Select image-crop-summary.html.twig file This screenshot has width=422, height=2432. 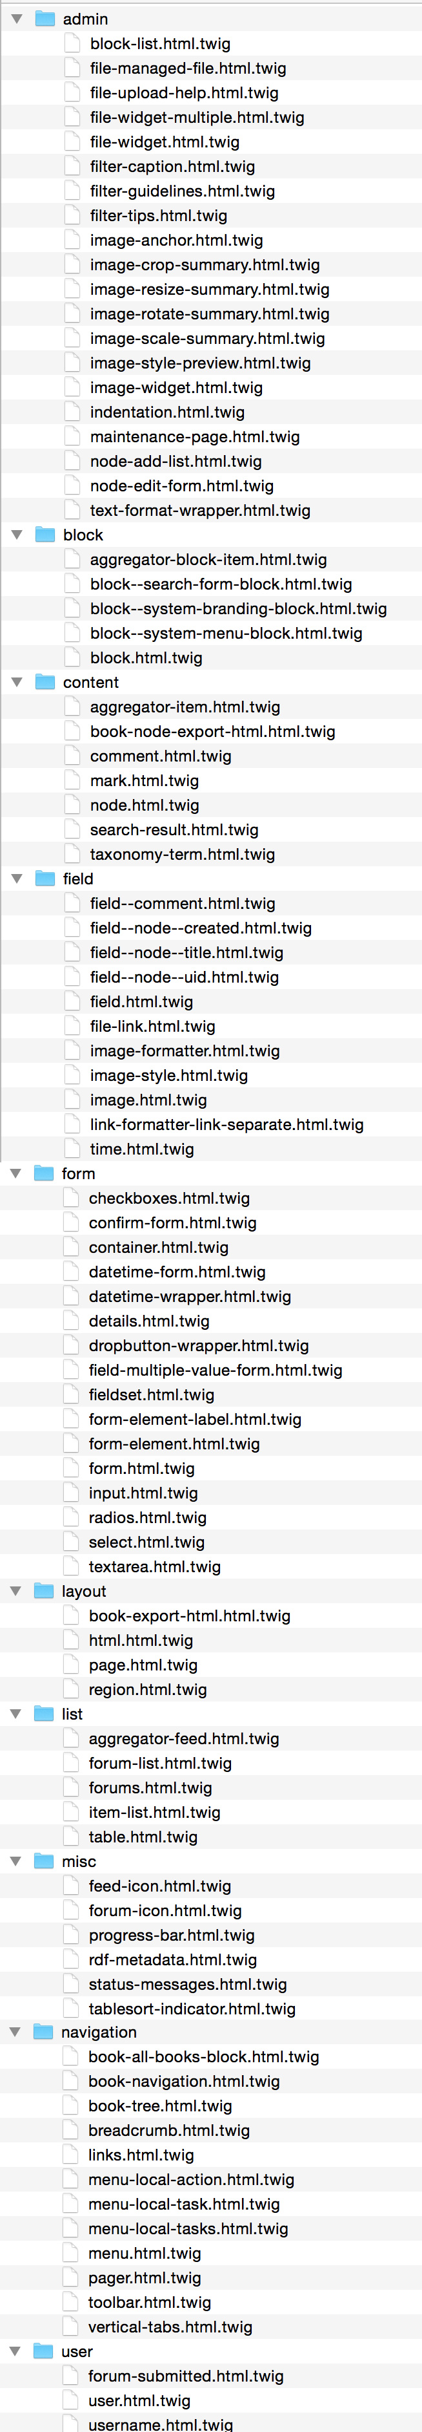tap(205, 264)
